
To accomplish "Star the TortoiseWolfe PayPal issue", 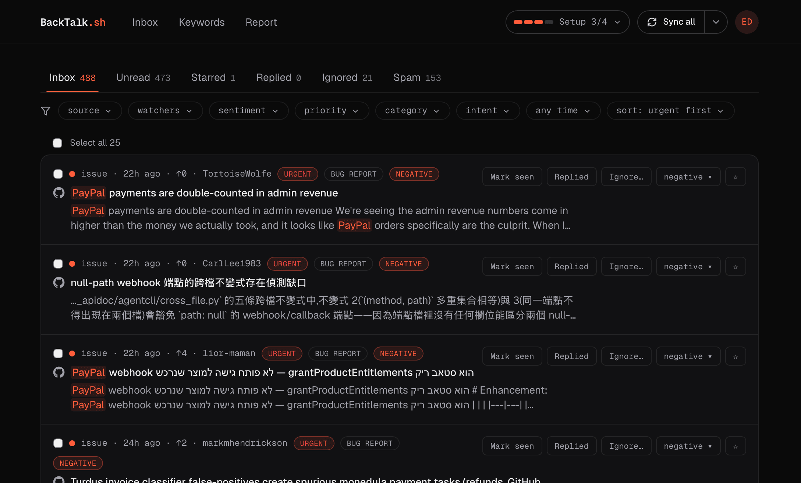I will (736, 177).
